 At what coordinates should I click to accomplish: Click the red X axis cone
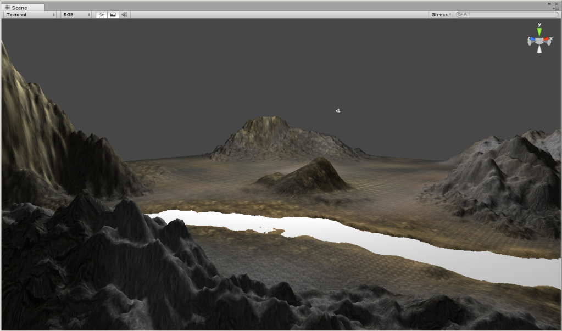pos(548,39)
